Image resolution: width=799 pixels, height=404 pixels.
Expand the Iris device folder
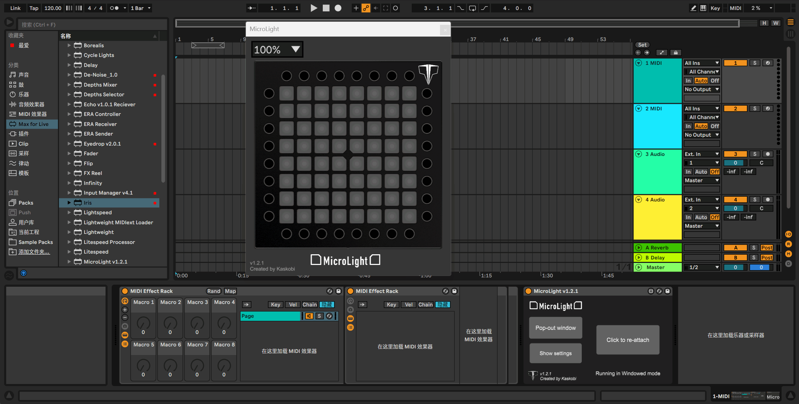pyautogui.click(x=69, y=203)
